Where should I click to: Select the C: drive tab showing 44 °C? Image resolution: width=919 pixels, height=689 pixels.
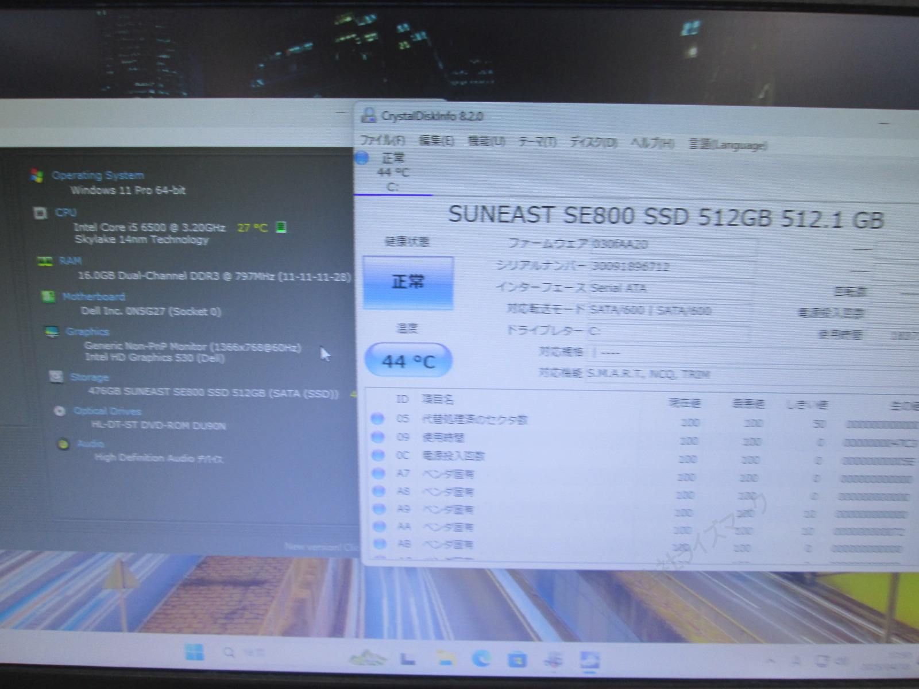click(x=393, y=172)
